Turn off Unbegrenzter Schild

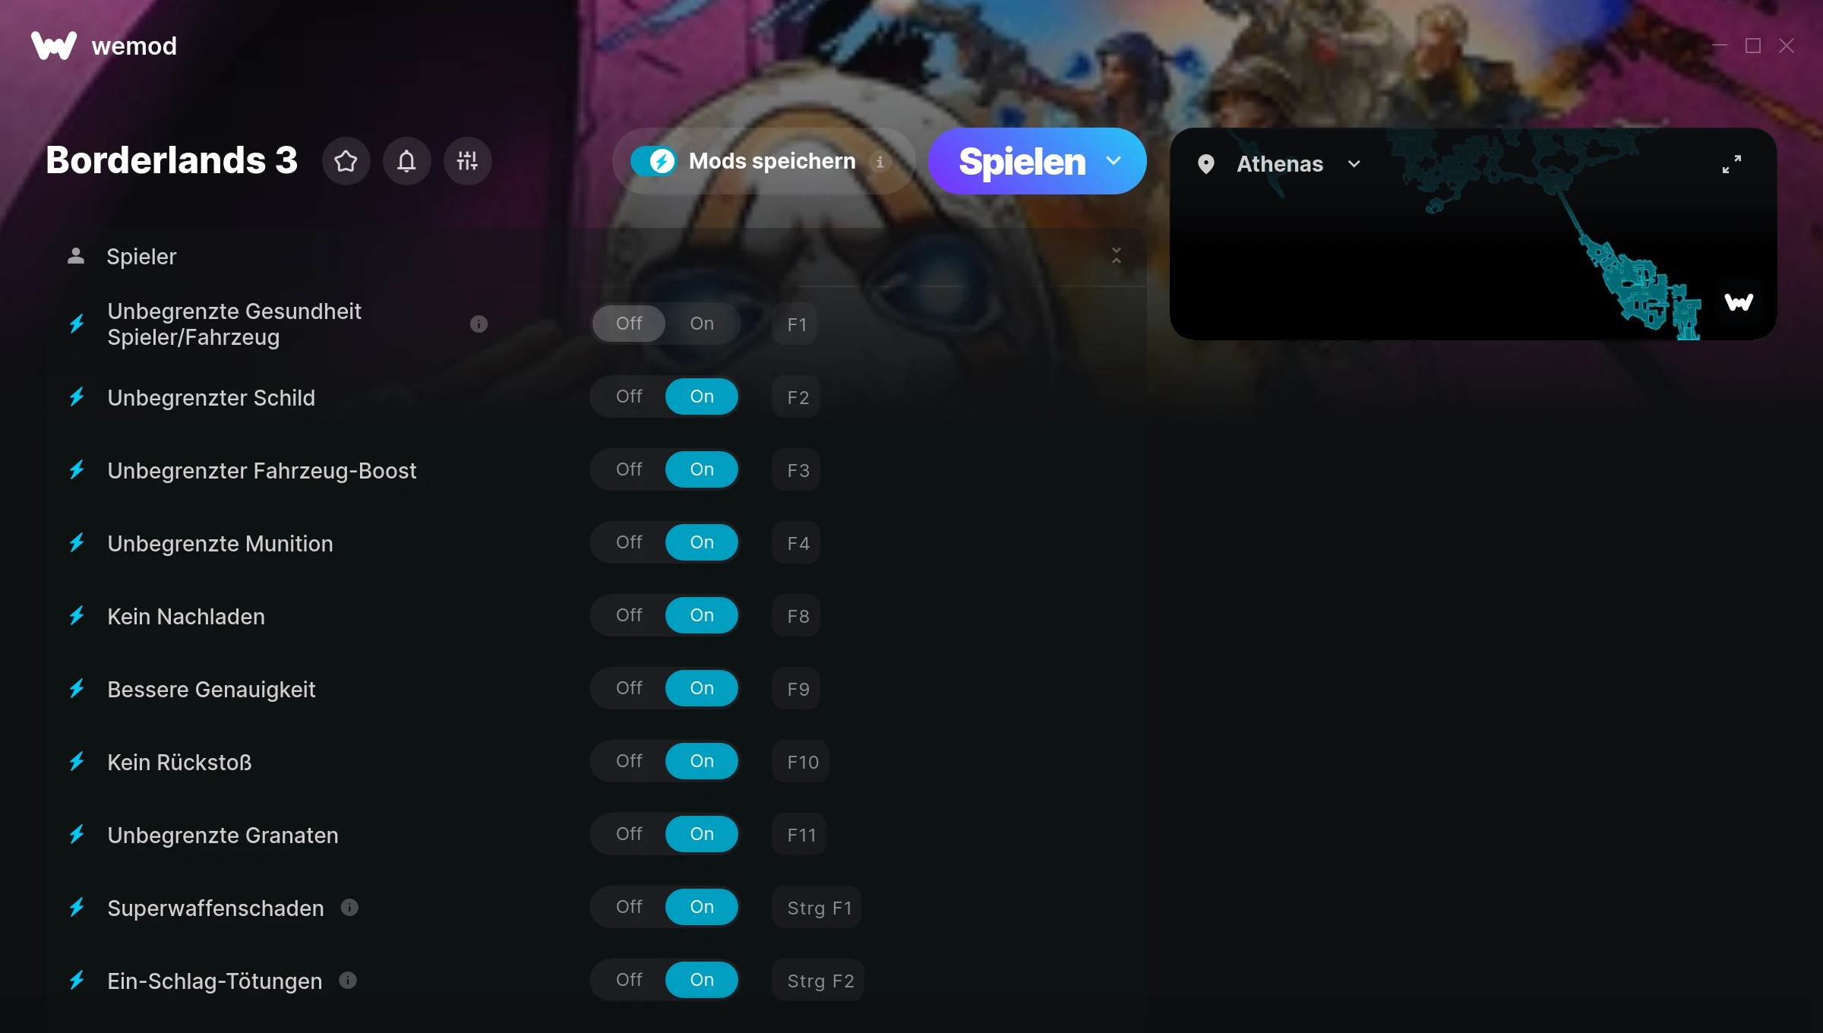tap(629, 396)
